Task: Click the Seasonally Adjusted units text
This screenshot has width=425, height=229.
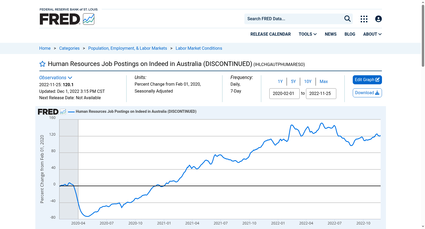Action: pyautogui.click(x=154, y=91)
